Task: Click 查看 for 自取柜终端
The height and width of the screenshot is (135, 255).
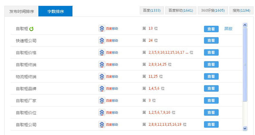Action: (211, 64)
